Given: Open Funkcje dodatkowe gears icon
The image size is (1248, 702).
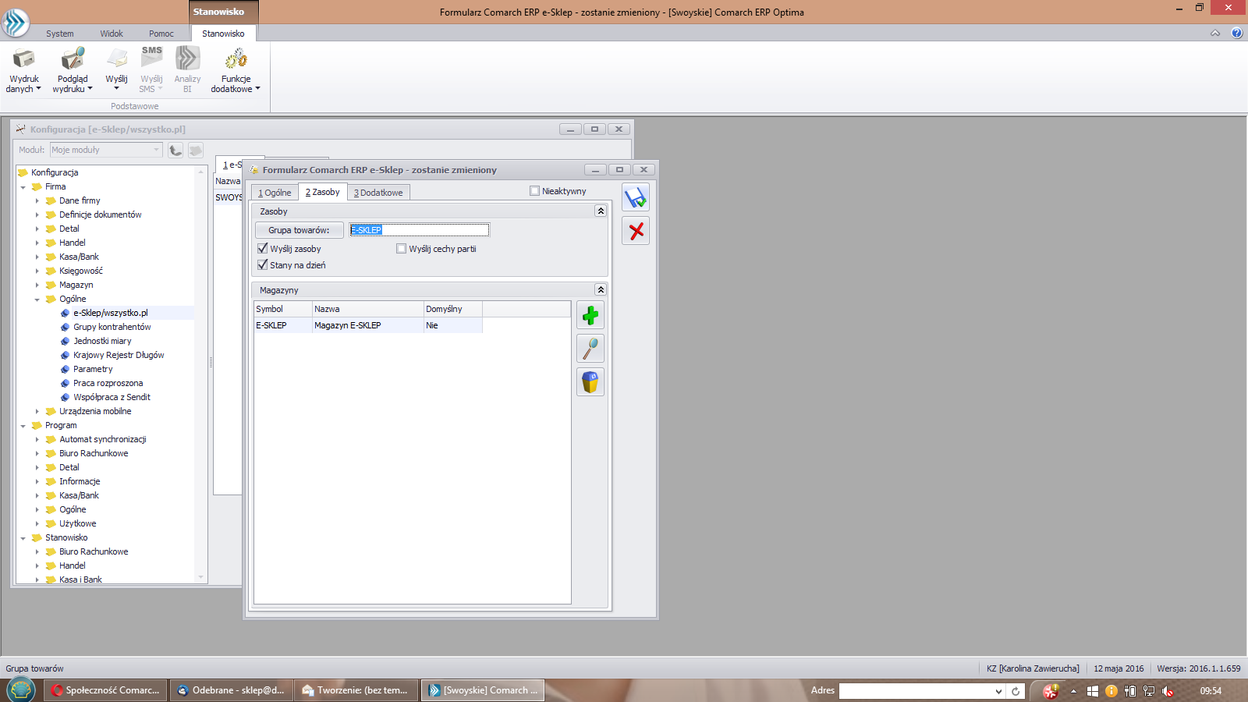Looking at the screenshot, I should pyautogui.click(x=236, y=59).
